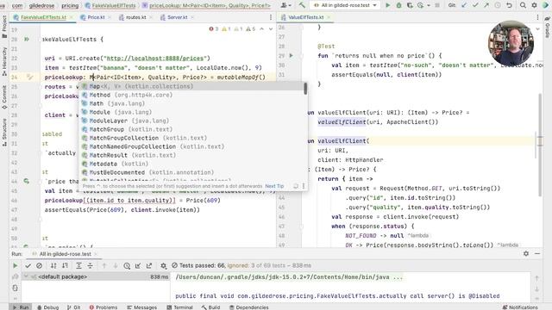Collapse all test nodes
The height and width of the screenshot is (310, 552).
90,266
